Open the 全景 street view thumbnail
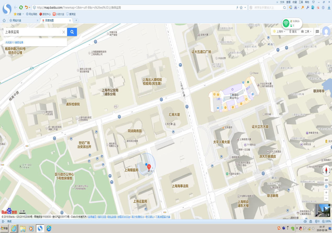The image size is (332, 233). click(x=323, y=210)
